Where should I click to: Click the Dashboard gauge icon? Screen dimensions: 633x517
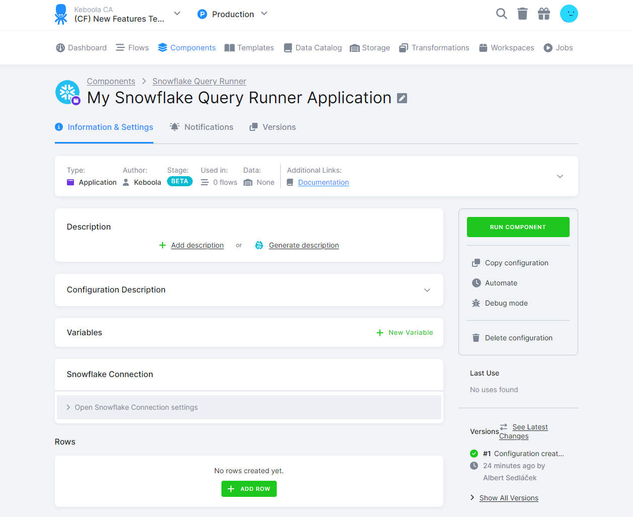(60, 48)
